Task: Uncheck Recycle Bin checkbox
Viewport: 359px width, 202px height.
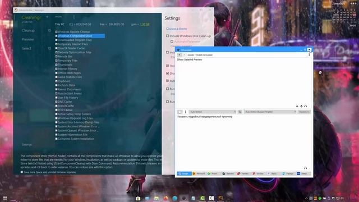Action: [56, 57]
